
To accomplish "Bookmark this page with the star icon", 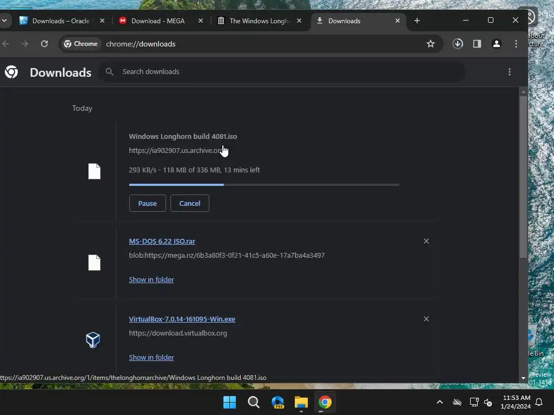I will coord(430,44).
